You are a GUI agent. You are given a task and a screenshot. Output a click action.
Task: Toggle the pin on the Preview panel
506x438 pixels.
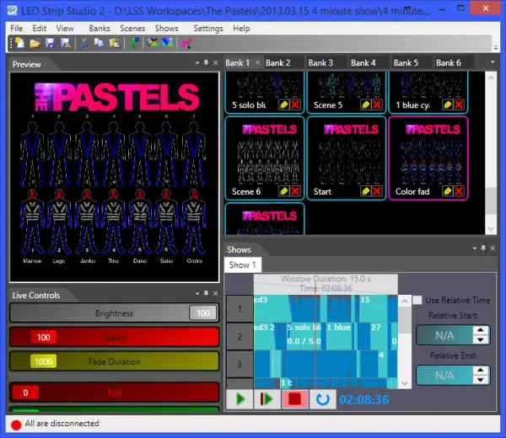coord(207,63)
